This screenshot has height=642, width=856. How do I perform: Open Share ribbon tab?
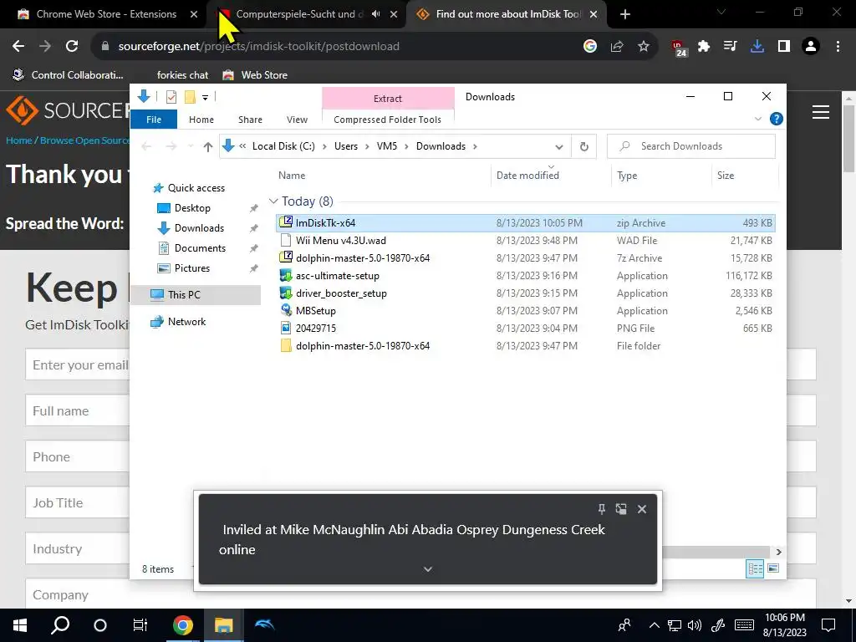point(250,120)
